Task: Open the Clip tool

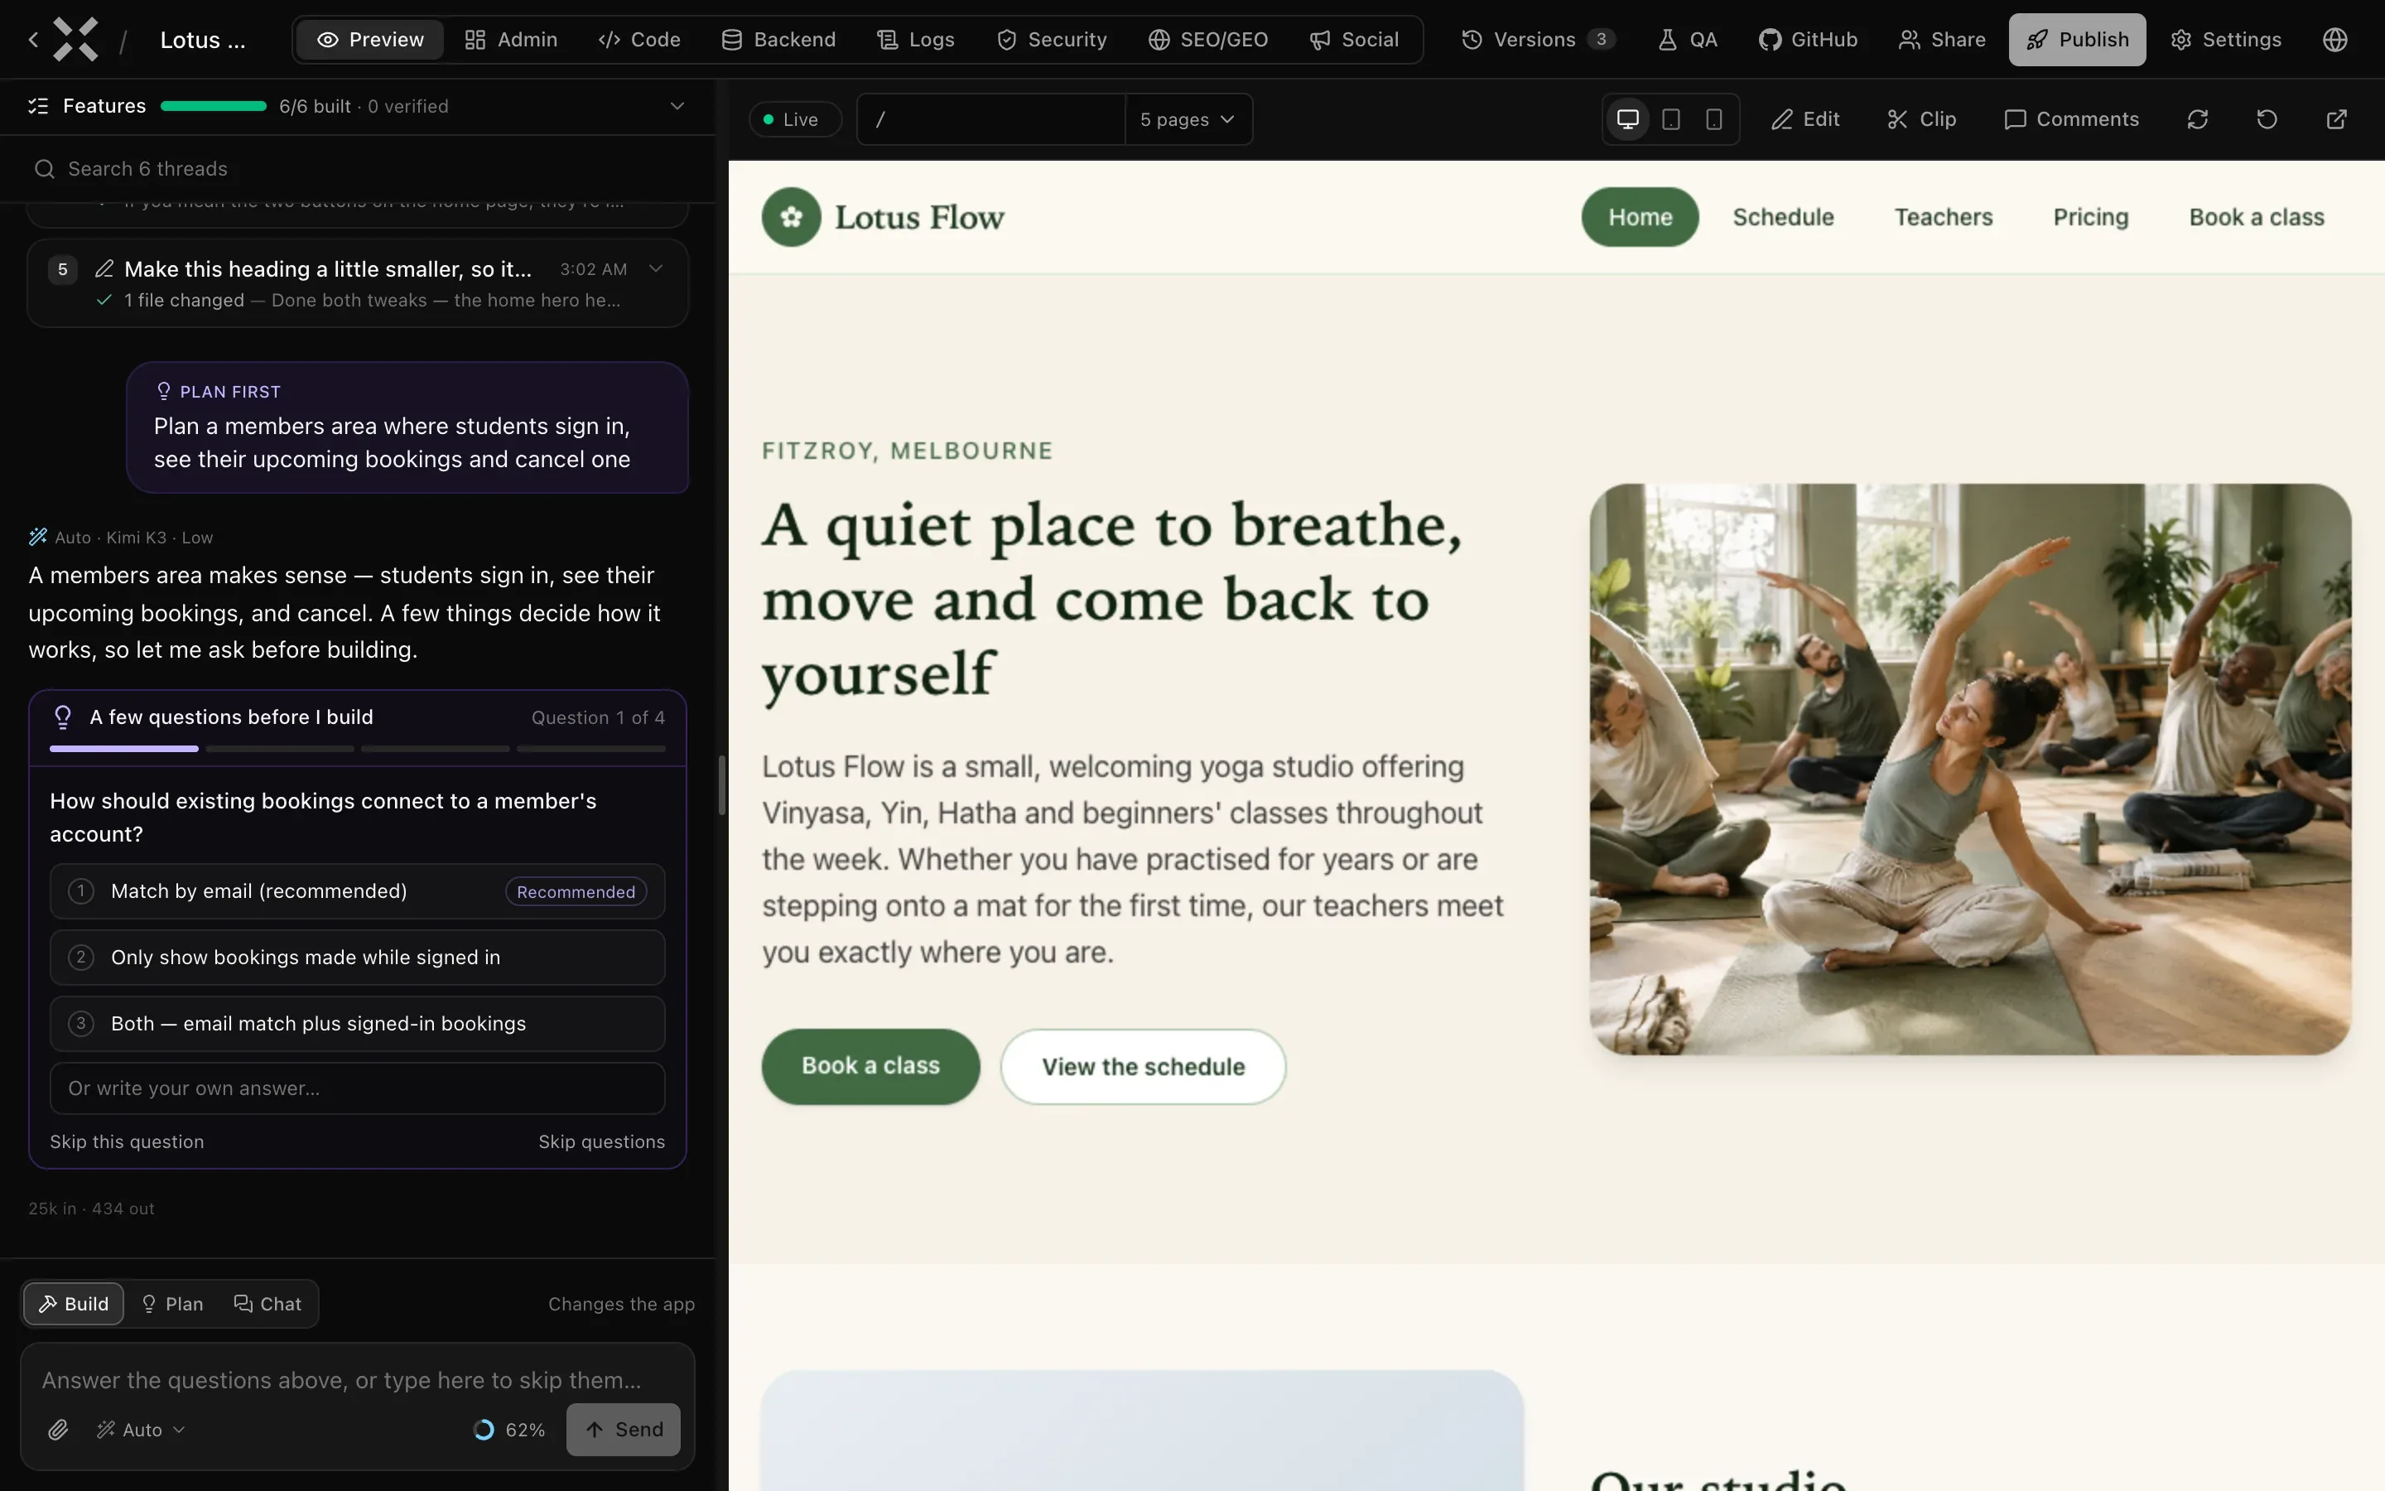Action: pos(1920,119)
